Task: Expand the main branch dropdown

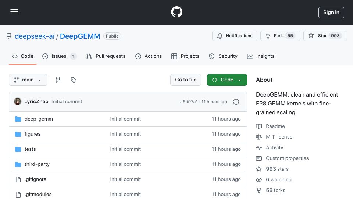Action: [x=28, y=80]
